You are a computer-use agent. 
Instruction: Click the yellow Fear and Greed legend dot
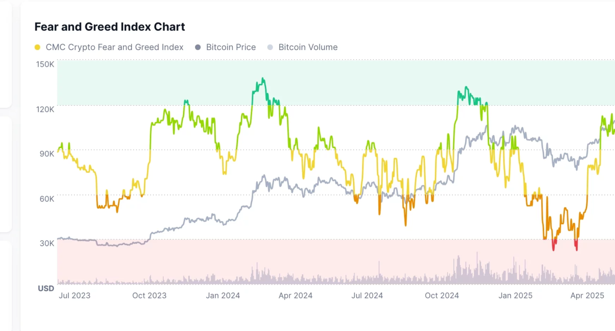[x=37, y=47]
